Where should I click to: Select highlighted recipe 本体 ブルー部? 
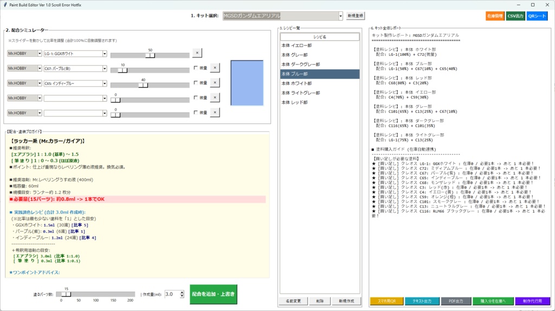320,74
